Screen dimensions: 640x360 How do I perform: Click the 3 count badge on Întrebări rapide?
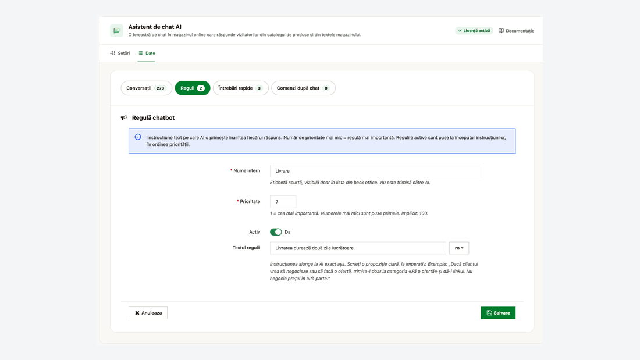point(259,88)
